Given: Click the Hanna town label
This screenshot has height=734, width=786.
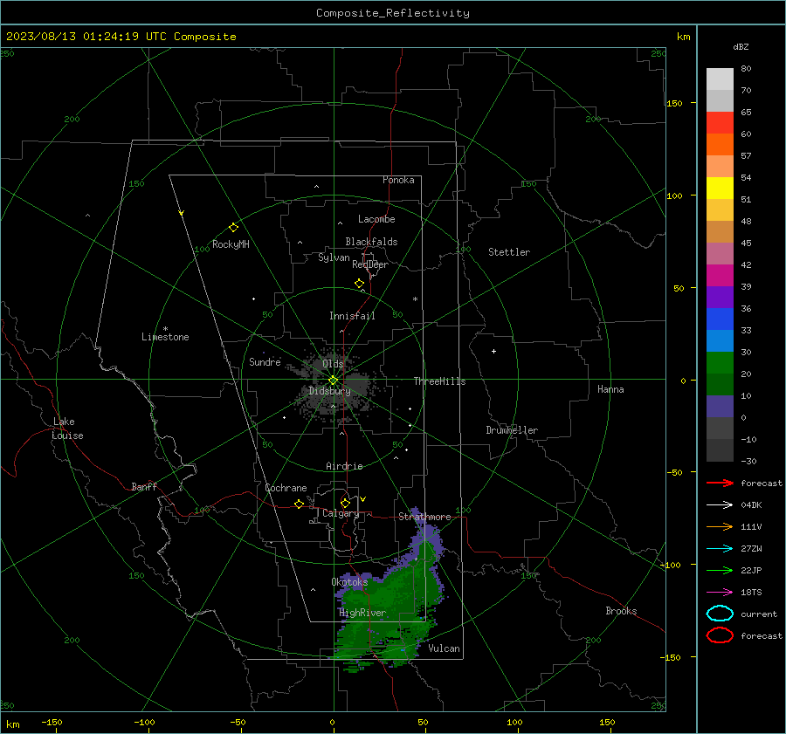Looking at the screenshot, I should pyautogui.click(x=610, y=389).
